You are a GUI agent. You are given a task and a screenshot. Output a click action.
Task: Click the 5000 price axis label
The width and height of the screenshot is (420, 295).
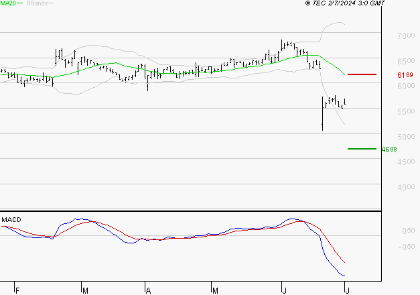tap(406, 137)
